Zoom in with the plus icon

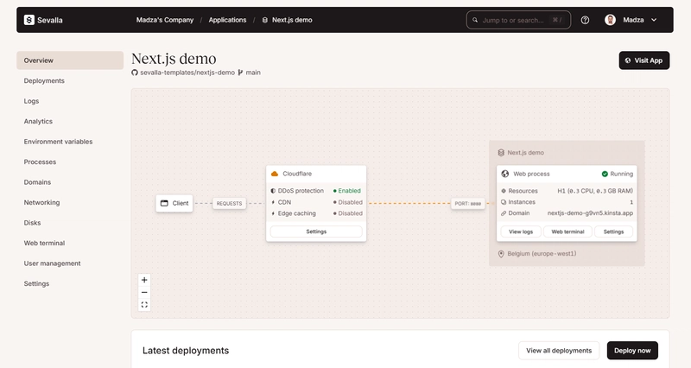144,280
